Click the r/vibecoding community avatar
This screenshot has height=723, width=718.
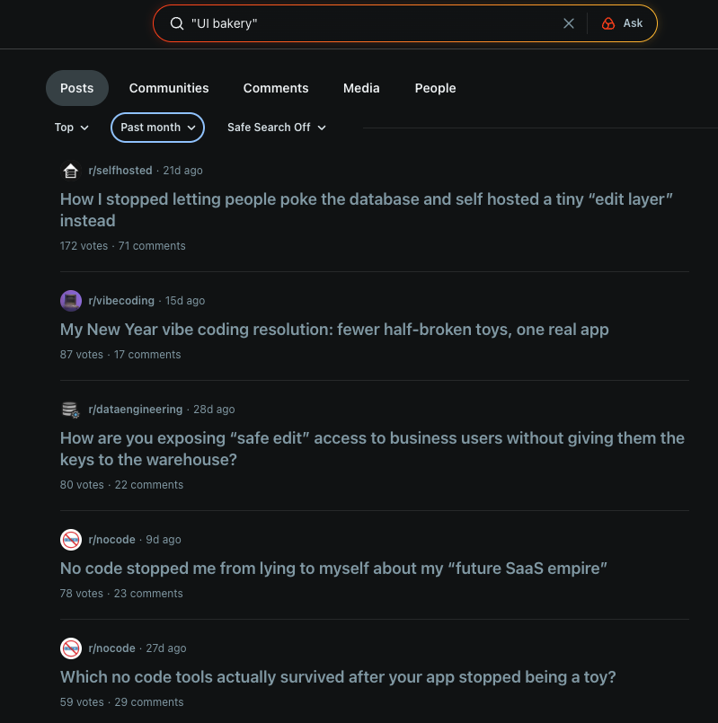coord(70,300)
